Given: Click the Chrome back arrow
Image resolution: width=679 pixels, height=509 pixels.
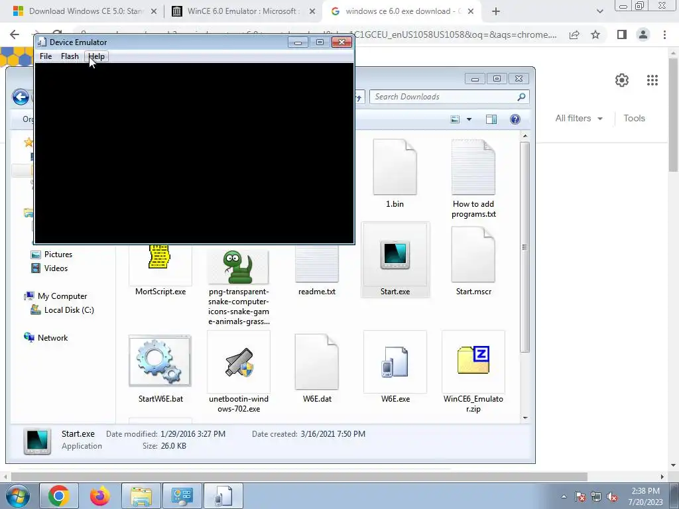Looking at the screenshot, I should coord(15,34).
